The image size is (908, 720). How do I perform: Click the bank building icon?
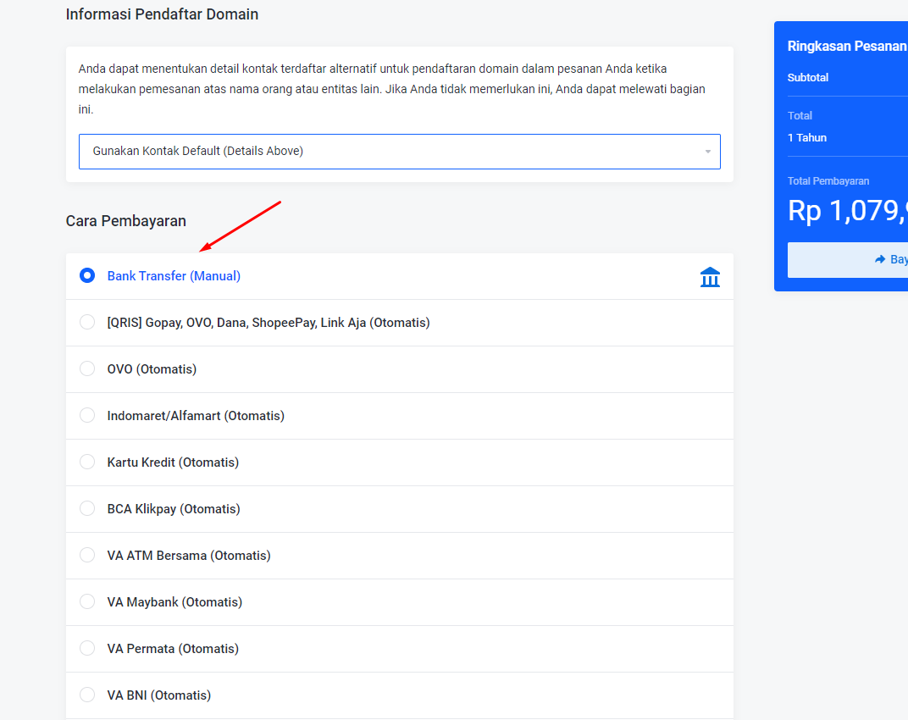(x=710, y=277)
